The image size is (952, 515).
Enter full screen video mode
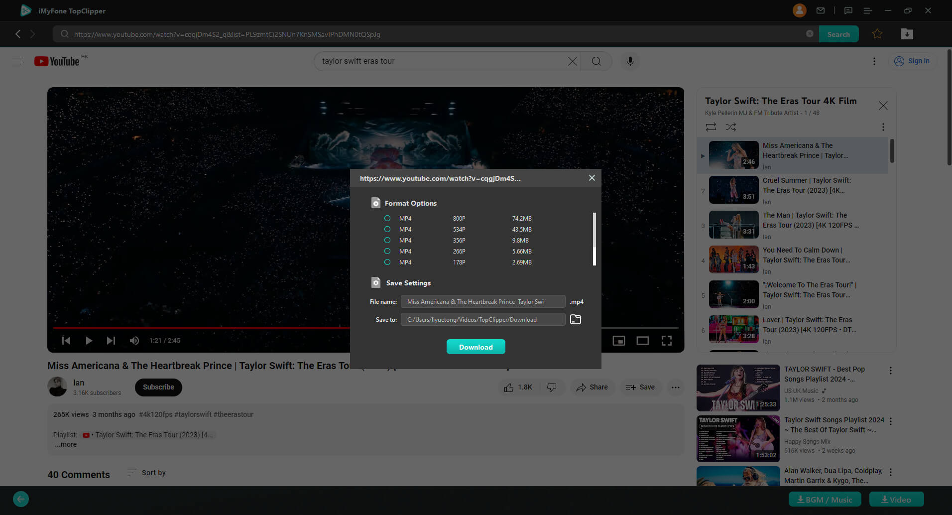pos(667,341)
